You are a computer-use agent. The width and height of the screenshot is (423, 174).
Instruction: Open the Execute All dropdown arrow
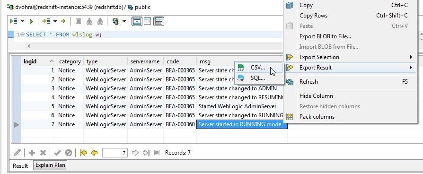(22, 21)
